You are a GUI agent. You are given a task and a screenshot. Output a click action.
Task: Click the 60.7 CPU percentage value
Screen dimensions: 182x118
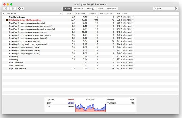click(73, 20)
